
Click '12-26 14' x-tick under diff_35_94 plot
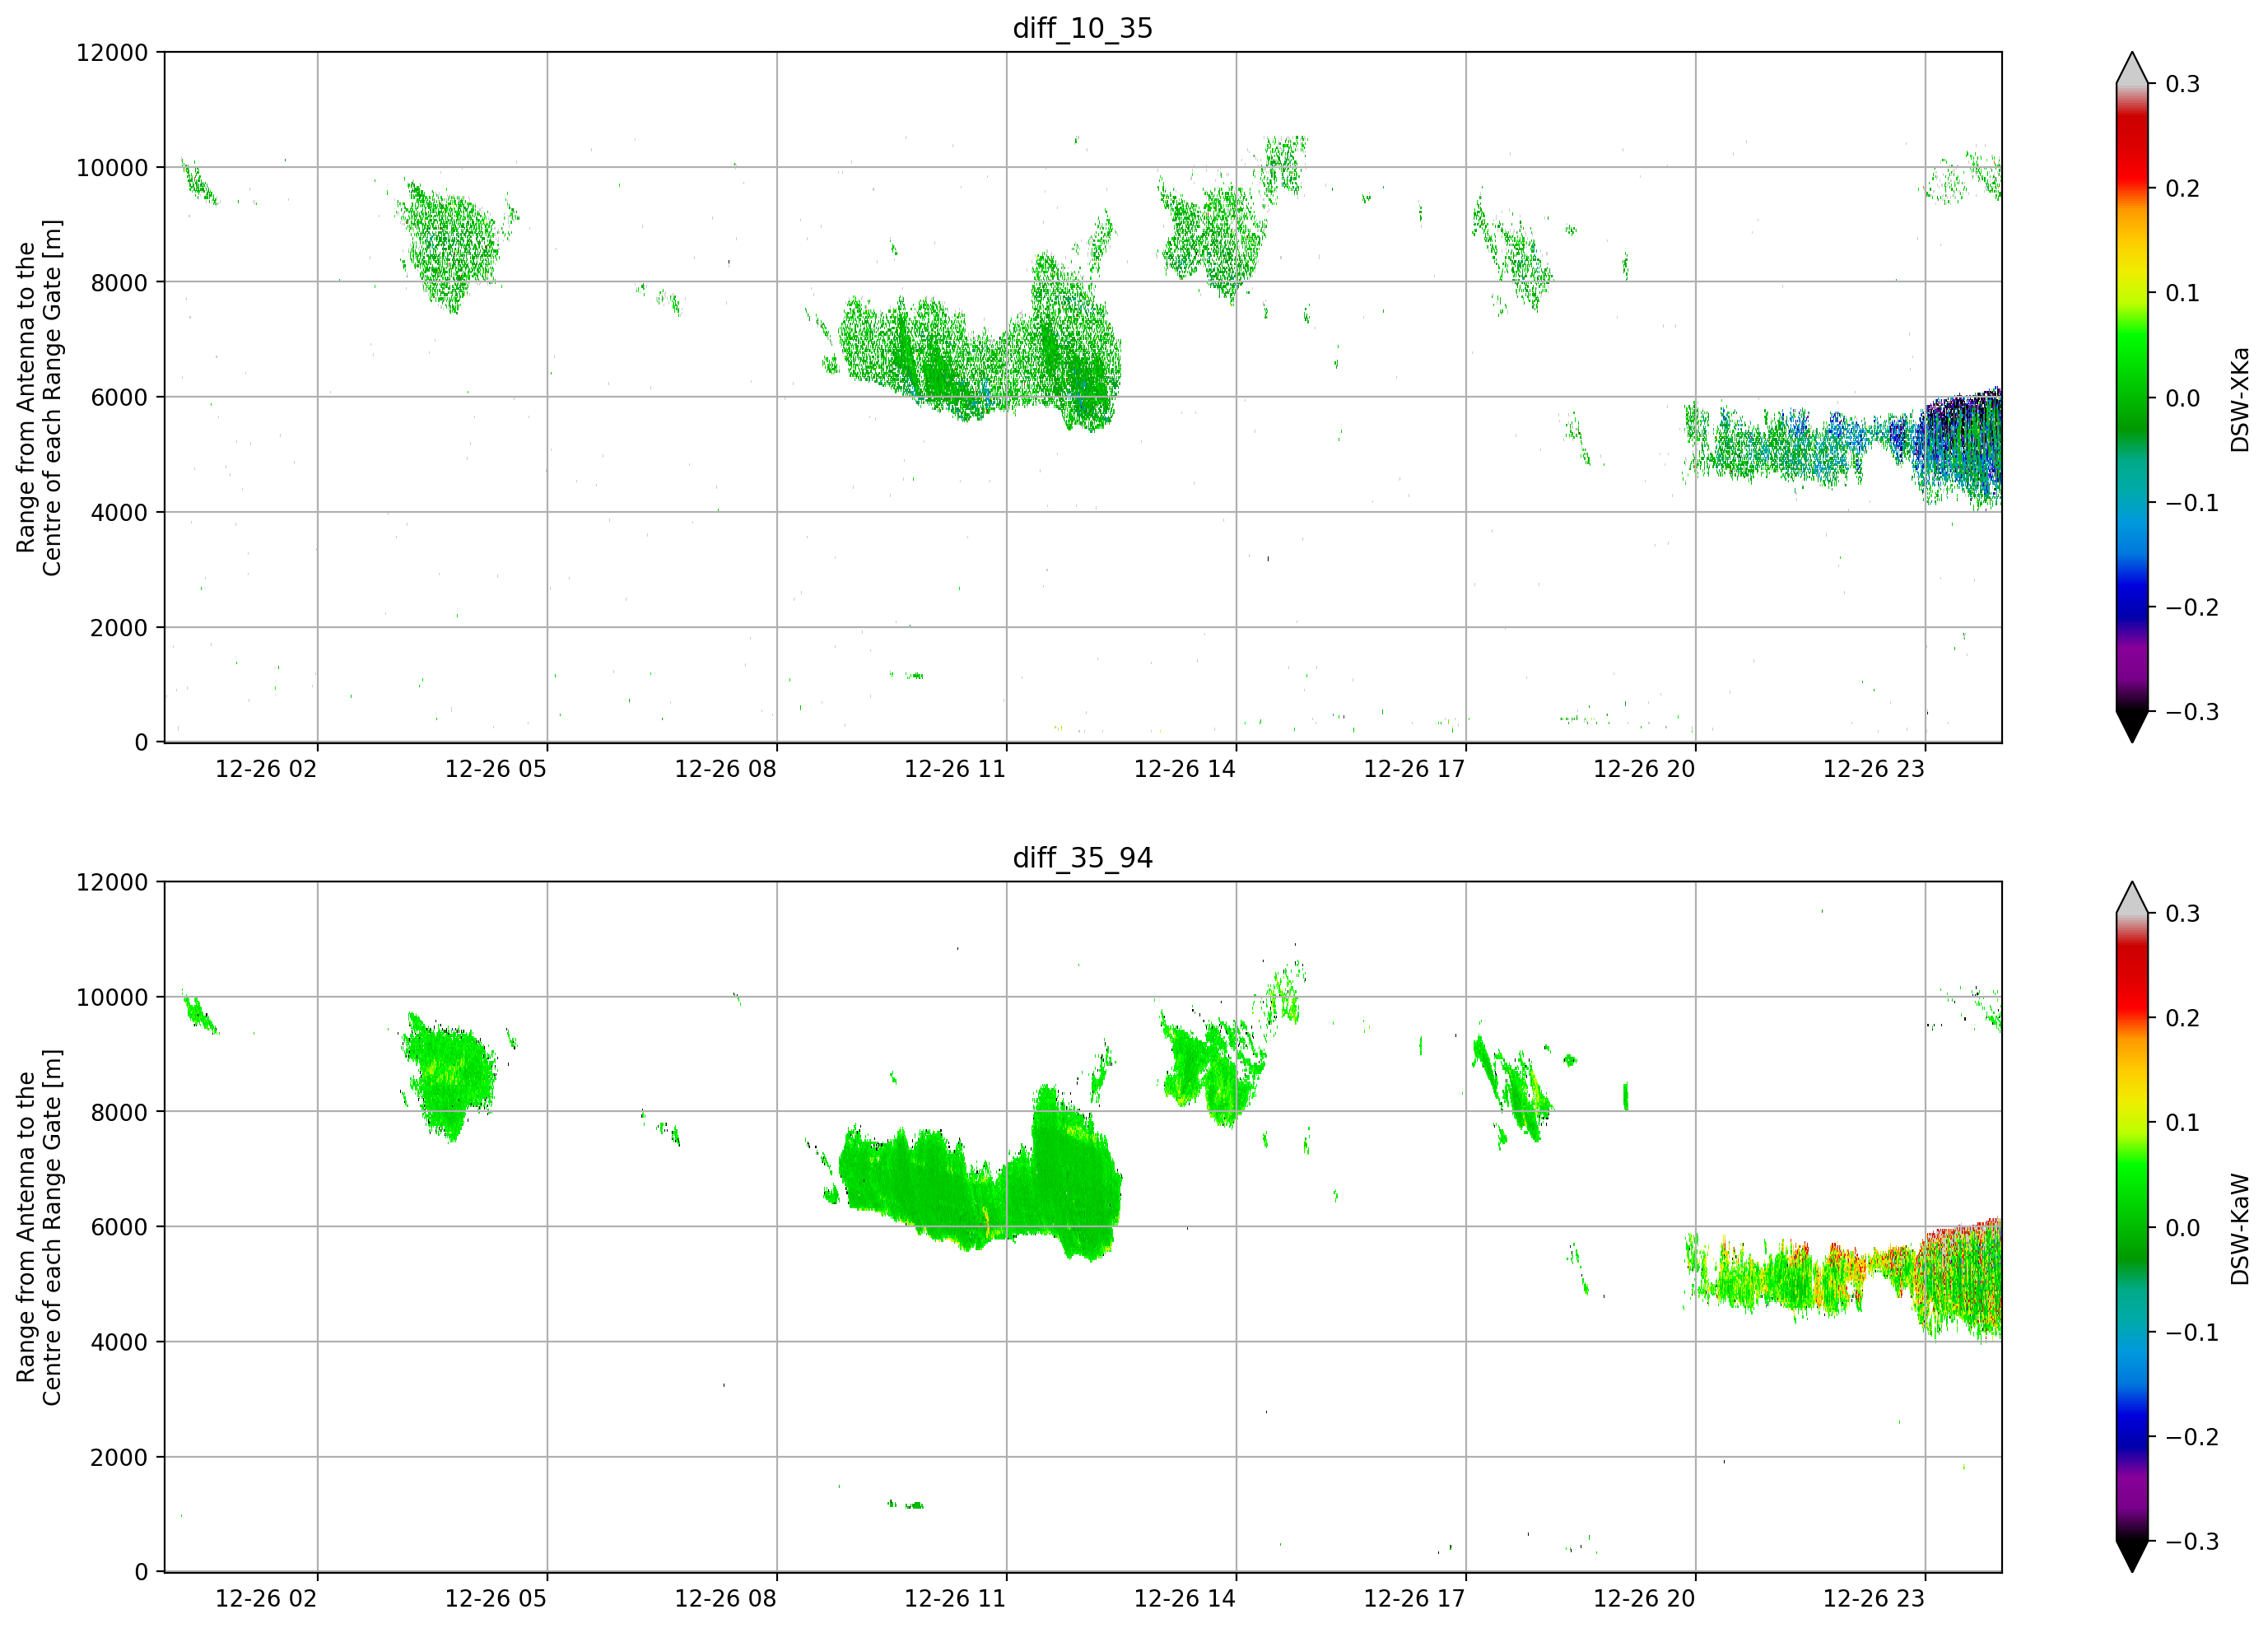point(1184,1599)
